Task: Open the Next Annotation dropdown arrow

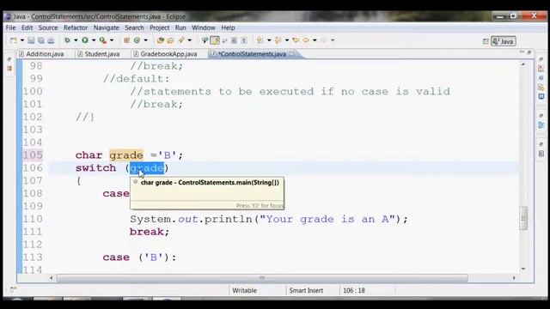Action: (269, 40)
